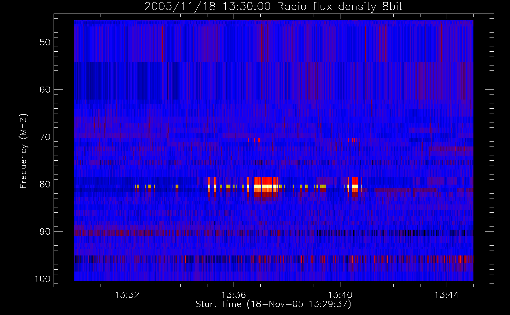Click the bright white burst near 80 MHz after 13:36
This screenshot has width=510, height=315.
[266, 186]
